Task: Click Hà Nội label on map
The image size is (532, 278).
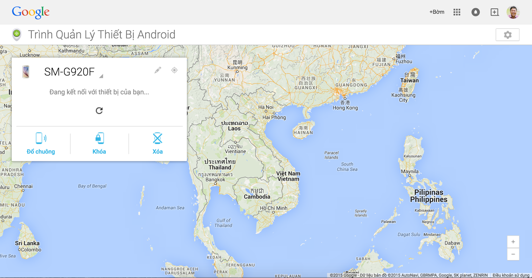Action: click(x=266, y=107)
